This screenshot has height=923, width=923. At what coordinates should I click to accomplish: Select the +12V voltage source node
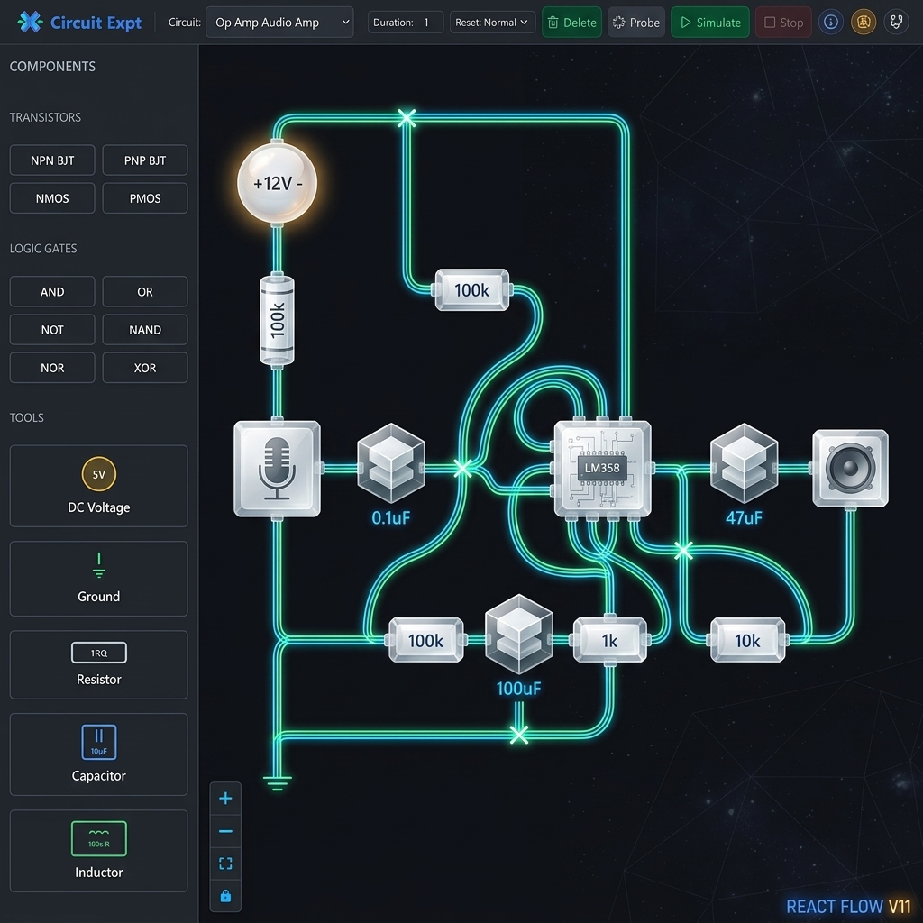(278, 183)
